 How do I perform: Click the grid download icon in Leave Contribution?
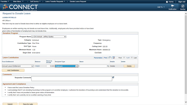point(114,57)
